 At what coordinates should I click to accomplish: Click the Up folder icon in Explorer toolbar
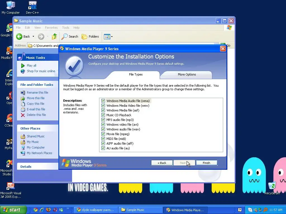pyautogui.click(x=54, y=37)
